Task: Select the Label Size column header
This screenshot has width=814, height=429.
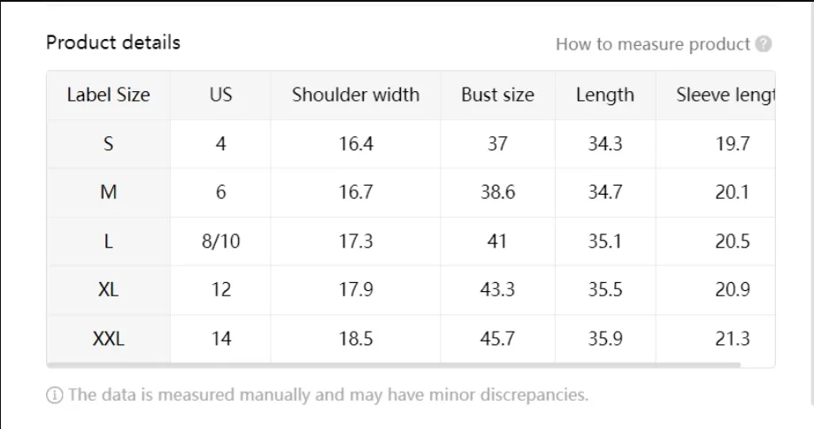Action: (109, 95)
